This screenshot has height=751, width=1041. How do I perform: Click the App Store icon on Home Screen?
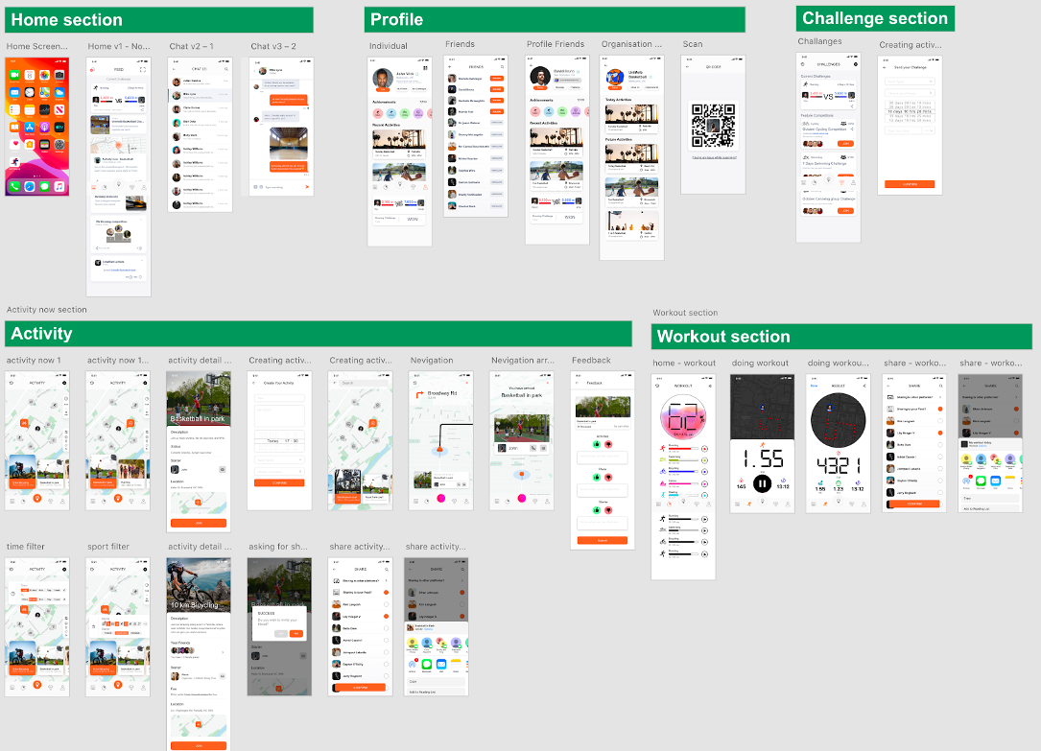pyautogui.click(x=30, y=128)
